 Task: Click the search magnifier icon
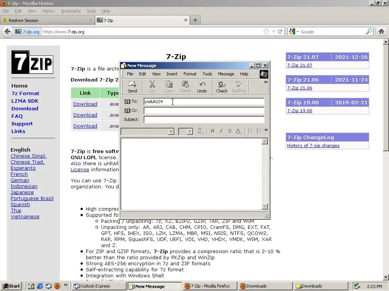[369, 32]
